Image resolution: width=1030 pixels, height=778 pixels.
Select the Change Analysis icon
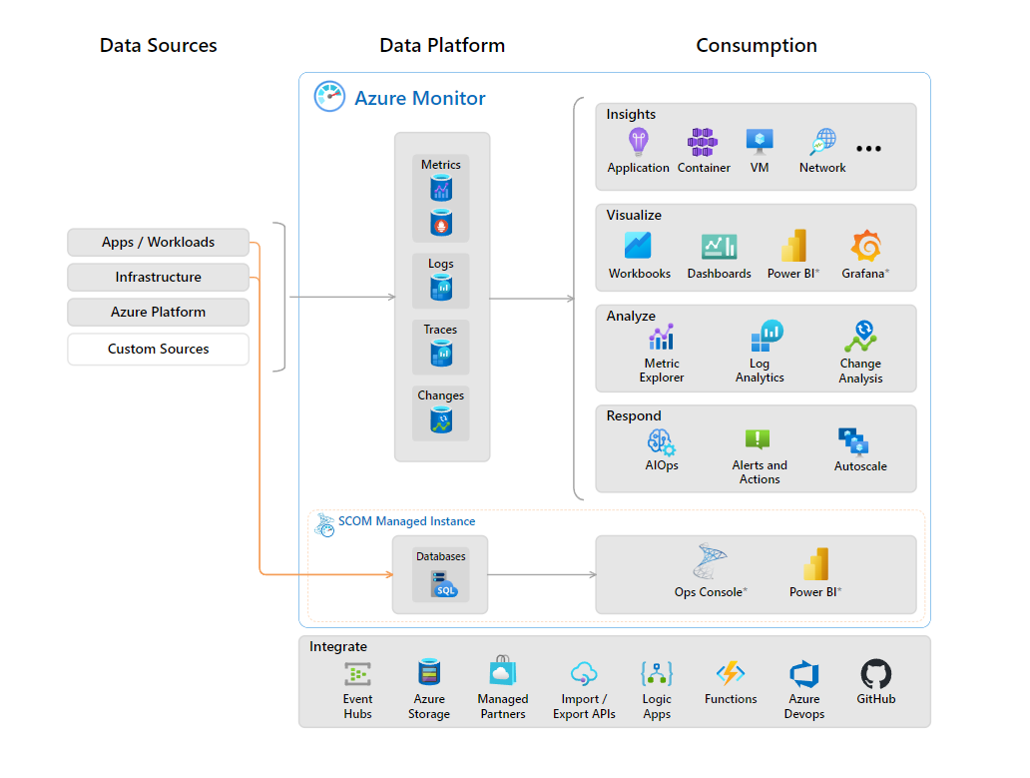pos(860,336)
